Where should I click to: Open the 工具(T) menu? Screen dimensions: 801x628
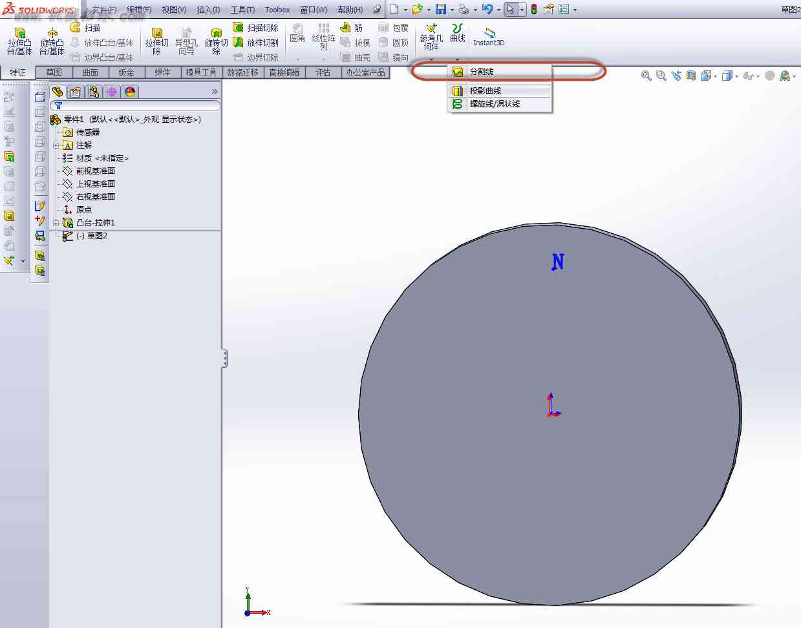coord(242,10)
